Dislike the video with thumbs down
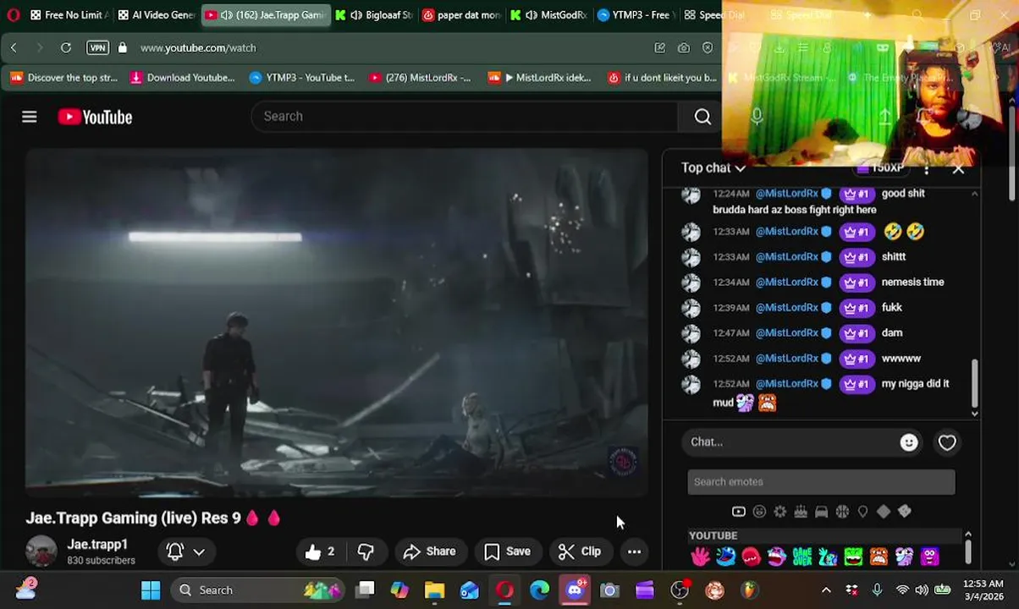1019x609 pixels. point(366,551)
